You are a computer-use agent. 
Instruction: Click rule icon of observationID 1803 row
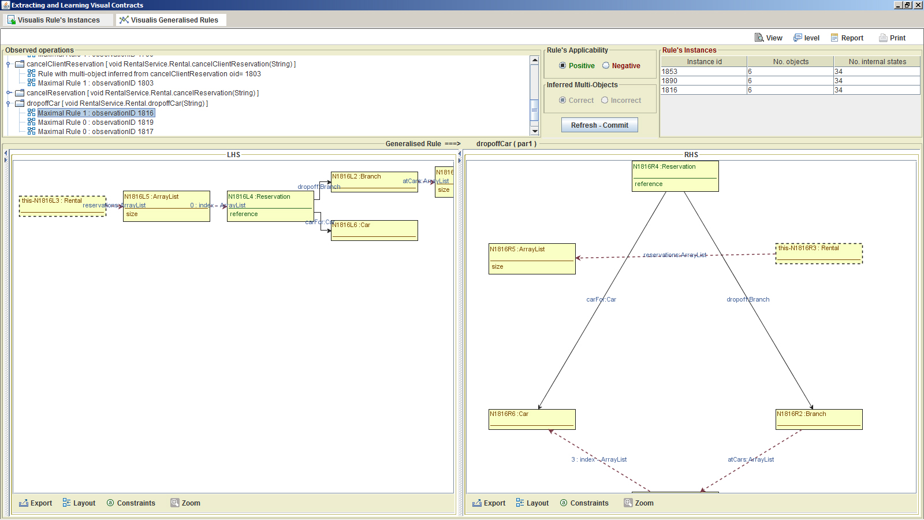pyautogui.click(x=32, y=83)
